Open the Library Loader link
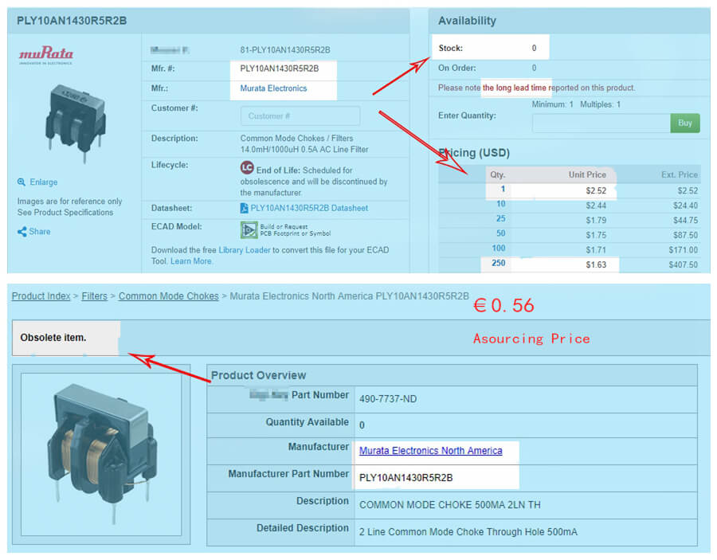Image resolution: width=717 pixels, height=560 pixels. click(245, 250)
